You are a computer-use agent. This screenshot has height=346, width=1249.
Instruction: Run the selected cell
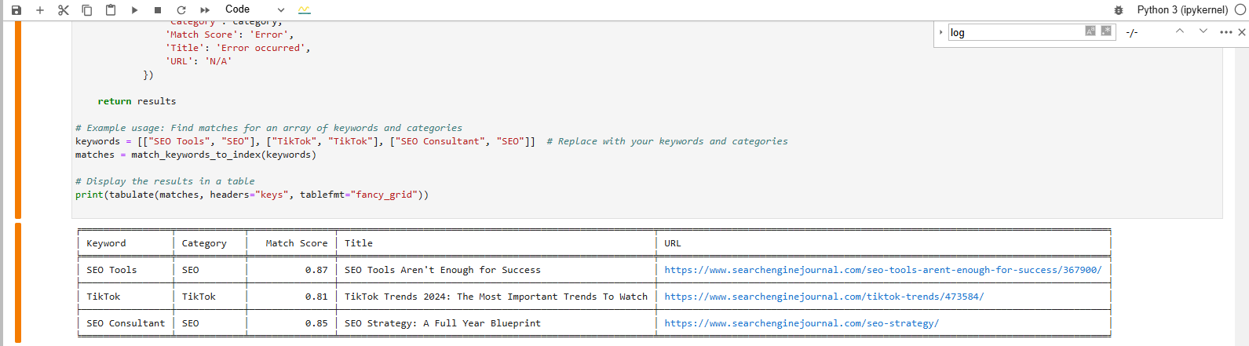[134, 10]
